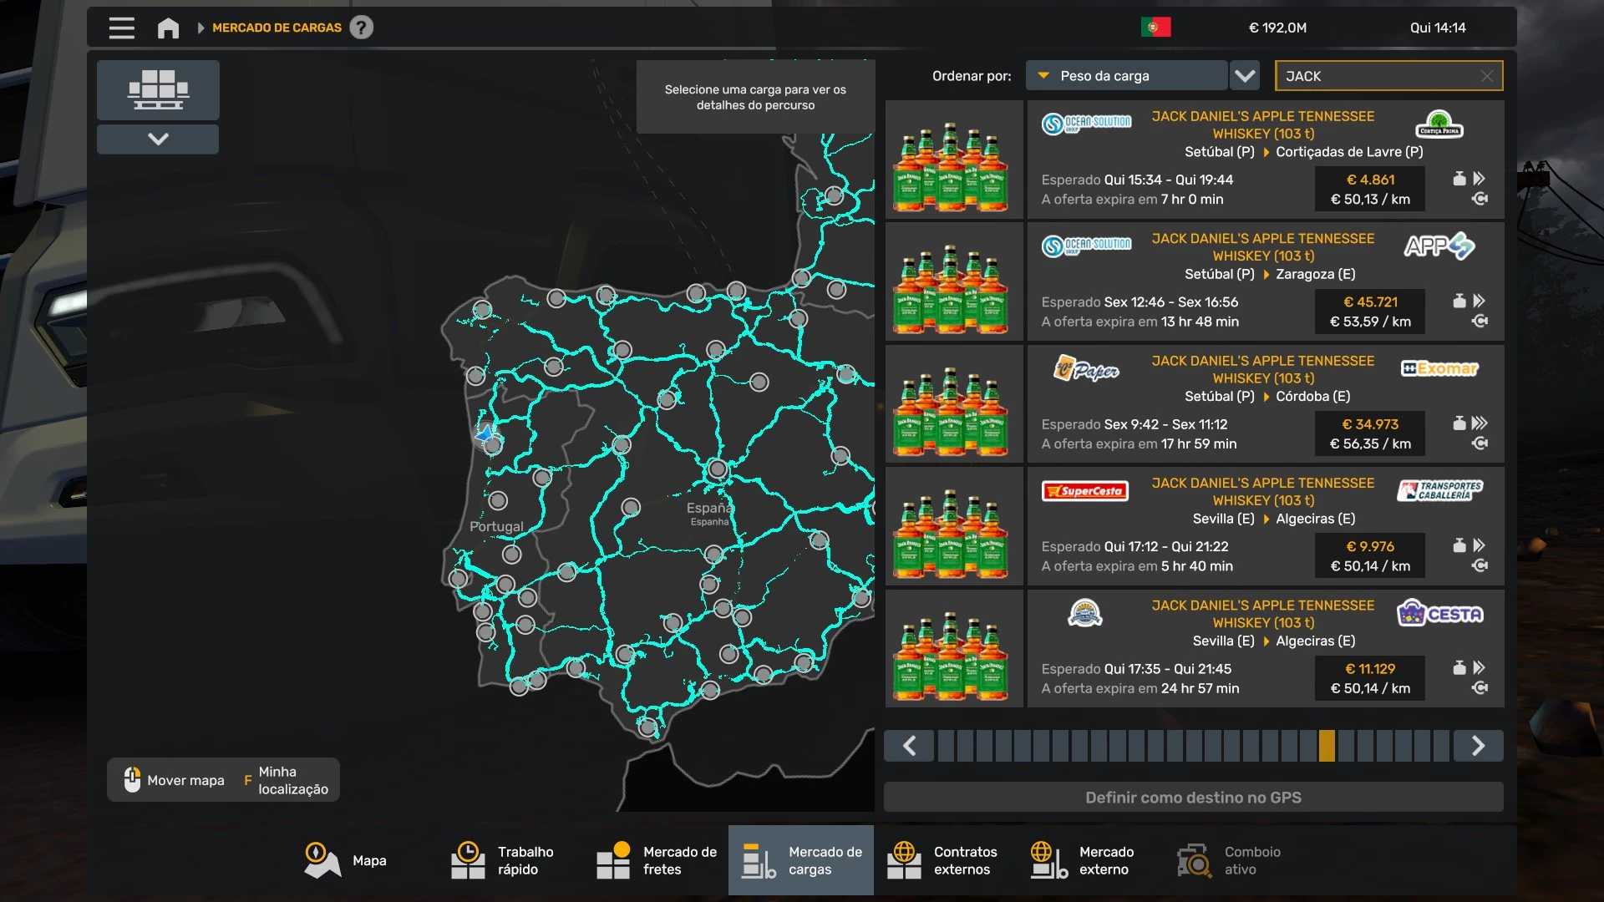The width and height of the screenshot is (1604, 902).
Task: Go to home screen icon
Action: pyautogui.click(x=168, y=28)
